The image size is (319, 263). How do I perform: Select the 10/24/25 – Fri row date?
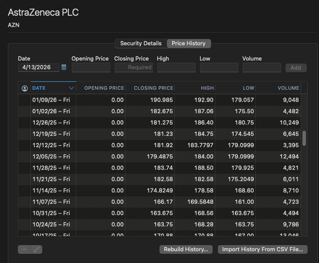pos(51,224)
